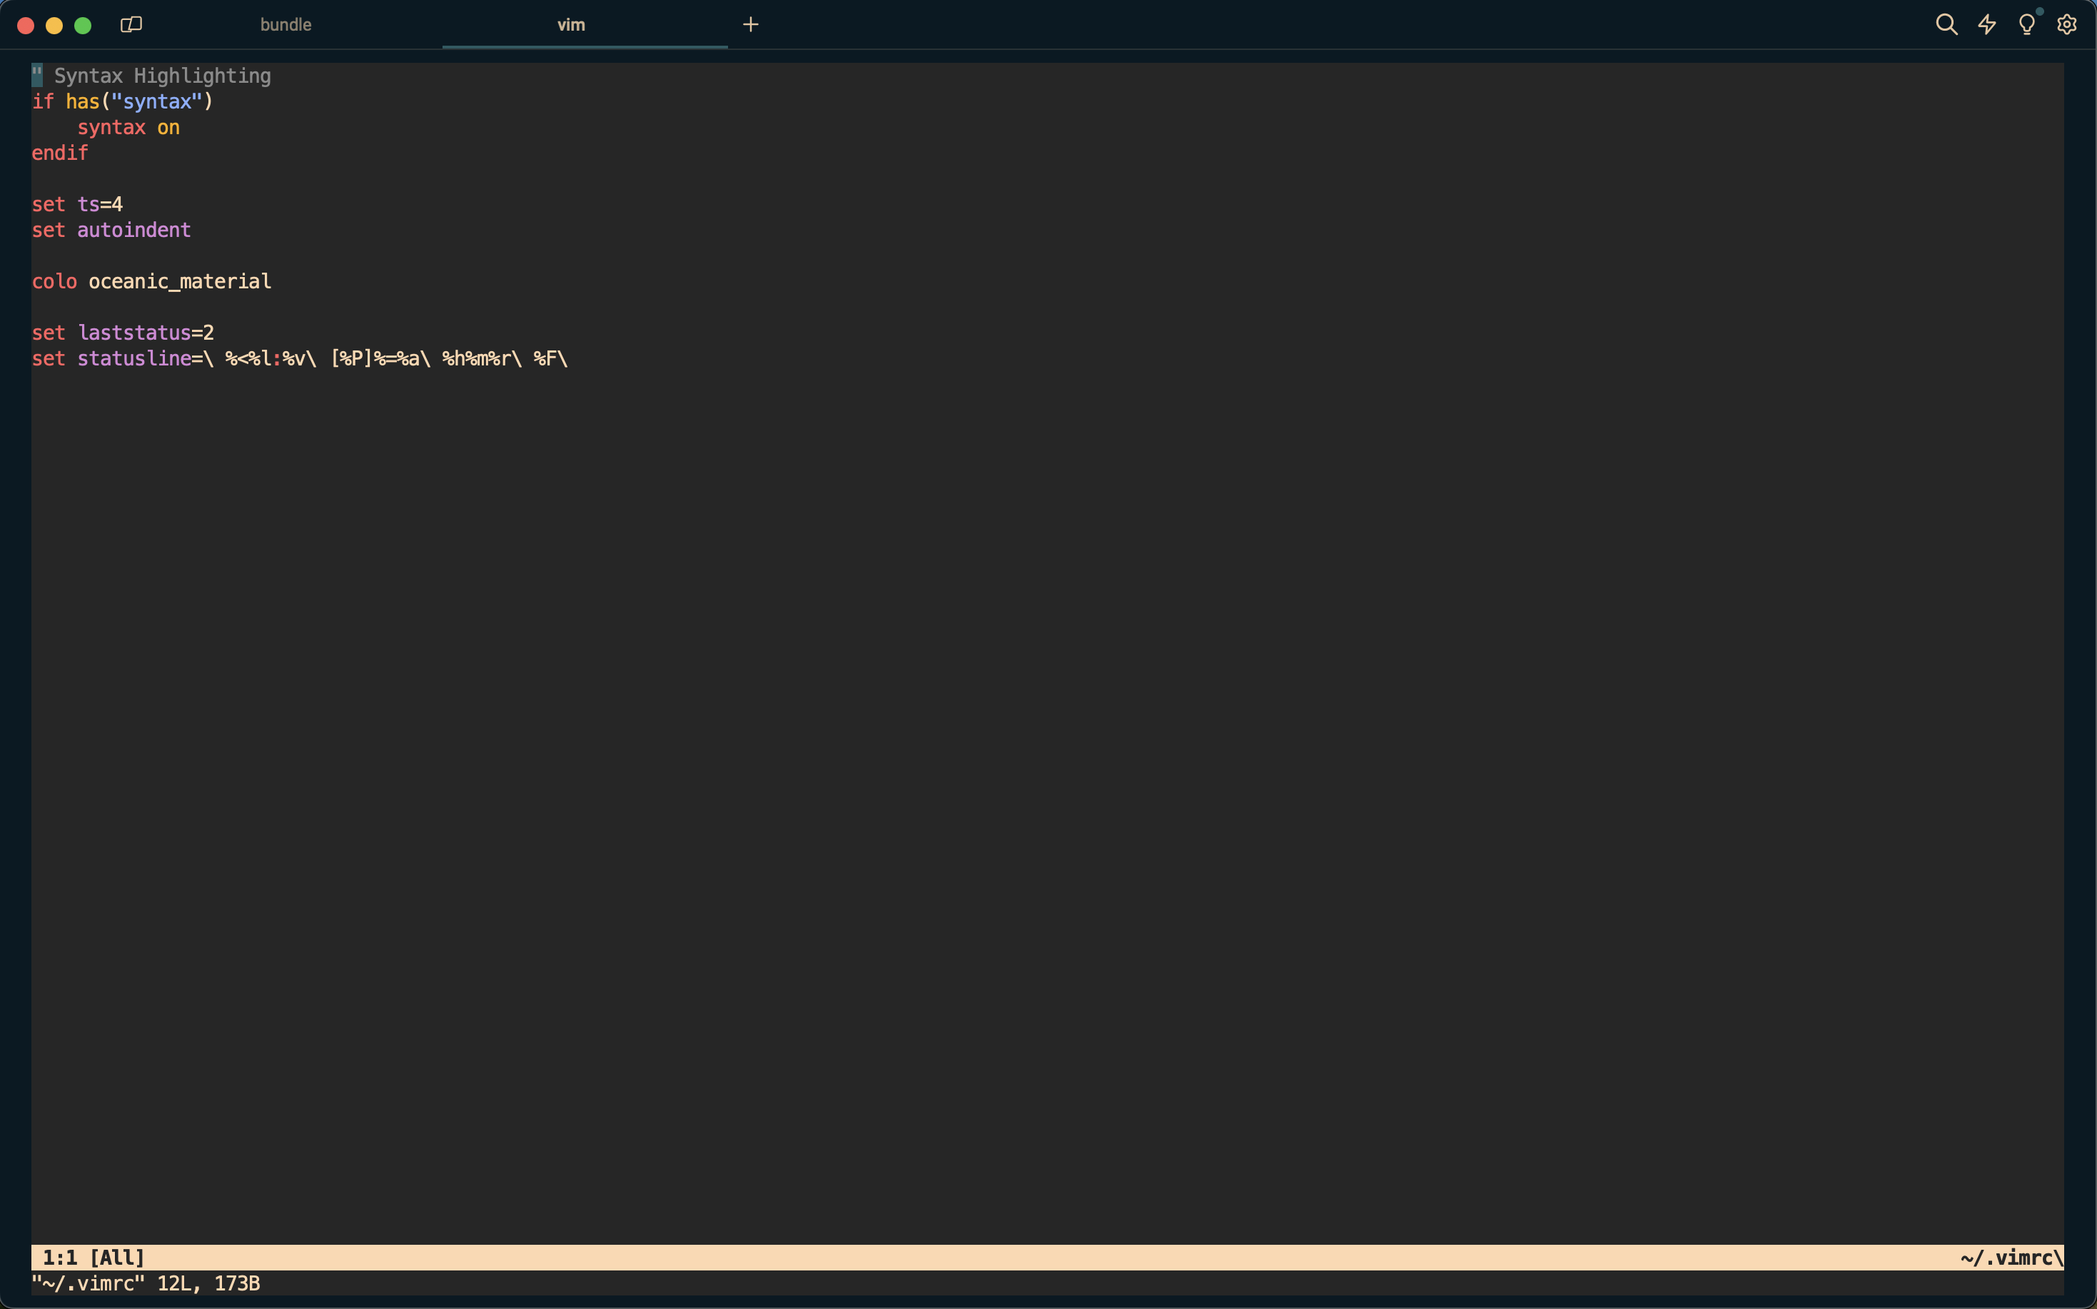
Task: Click ~/.vimrc path in the statusline
Action: 2008,1257
